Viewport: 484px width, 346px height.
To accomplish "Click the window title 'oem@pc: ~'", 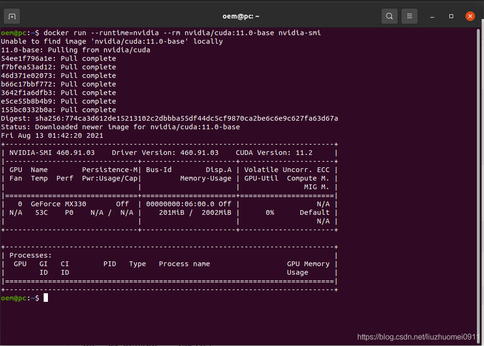I will click(241, 16).
